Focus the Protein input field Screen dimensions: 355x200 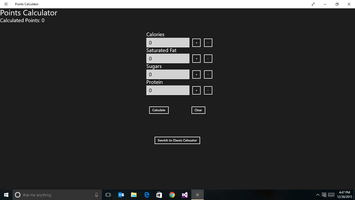pos(168,90)
